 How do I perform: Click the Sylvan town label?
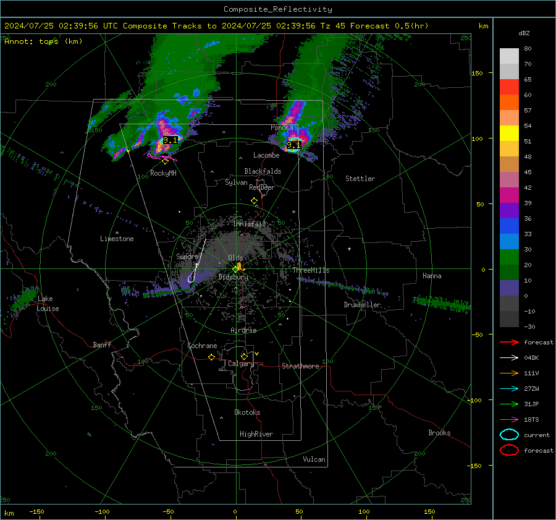click(x=236, y=182)
